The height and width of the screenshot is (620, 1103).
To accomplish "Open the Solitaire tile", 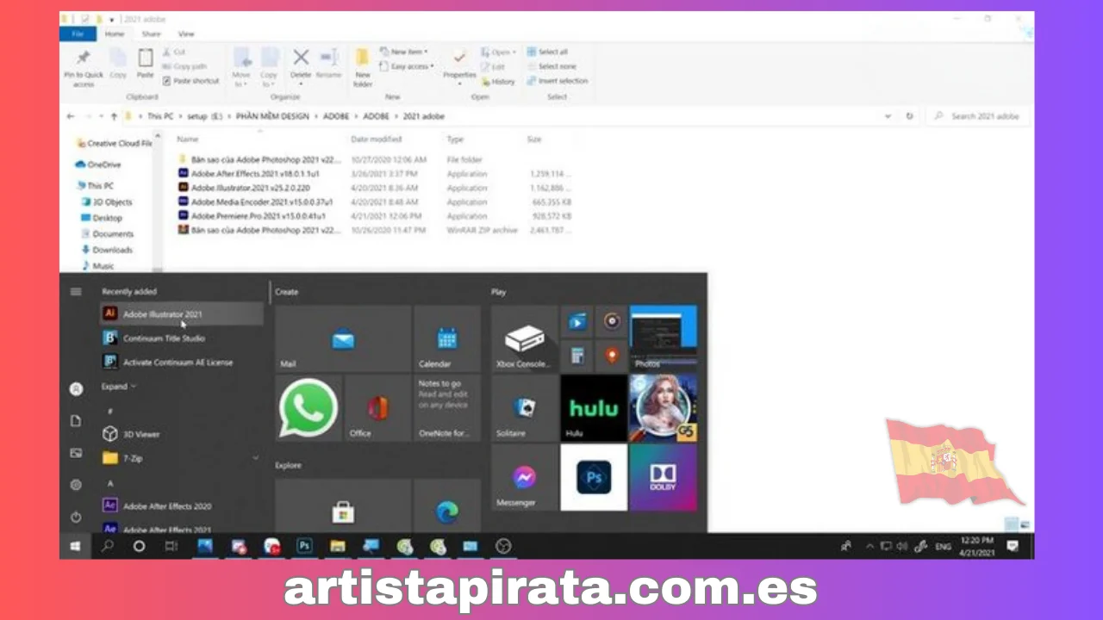I will (x=524, y=408).
